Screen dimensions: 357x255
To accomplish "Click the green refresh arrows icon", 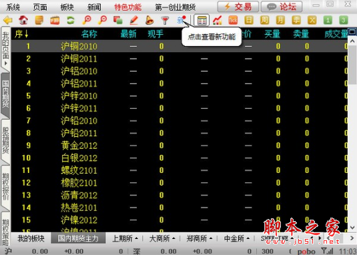I will click(71, 20).
